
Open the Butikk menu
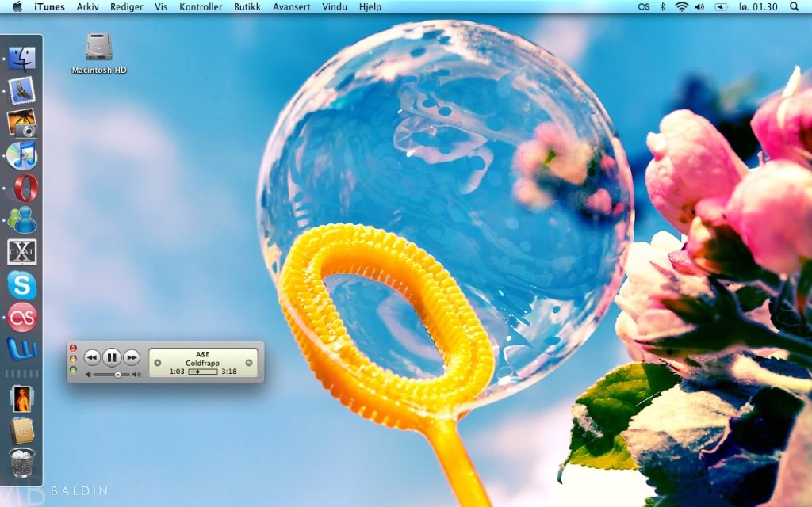247,6
